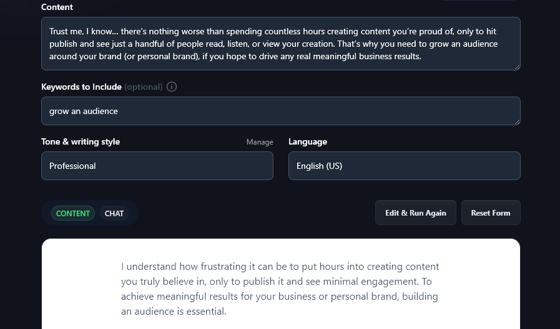Focus the Keywords input containing 'grow an audience'
Viewport: 560px width, 329px height.
(x=280, y=111)
